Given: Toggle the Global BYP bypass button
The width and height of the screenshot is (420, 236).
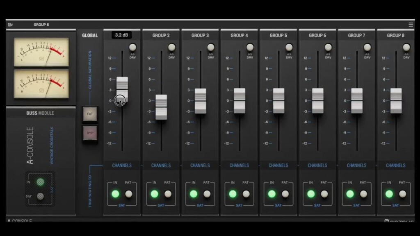Looking at the screenshot, I should (90, 133).
